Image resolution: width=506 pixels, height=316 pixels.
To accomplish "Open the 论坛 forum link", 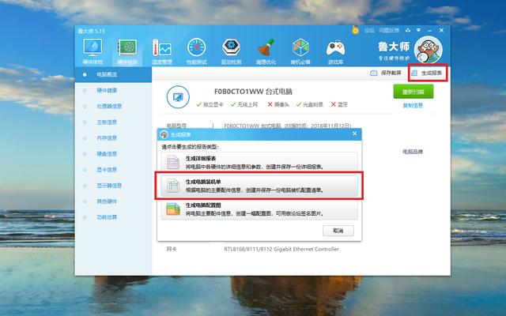I will (x=369, y=30).
